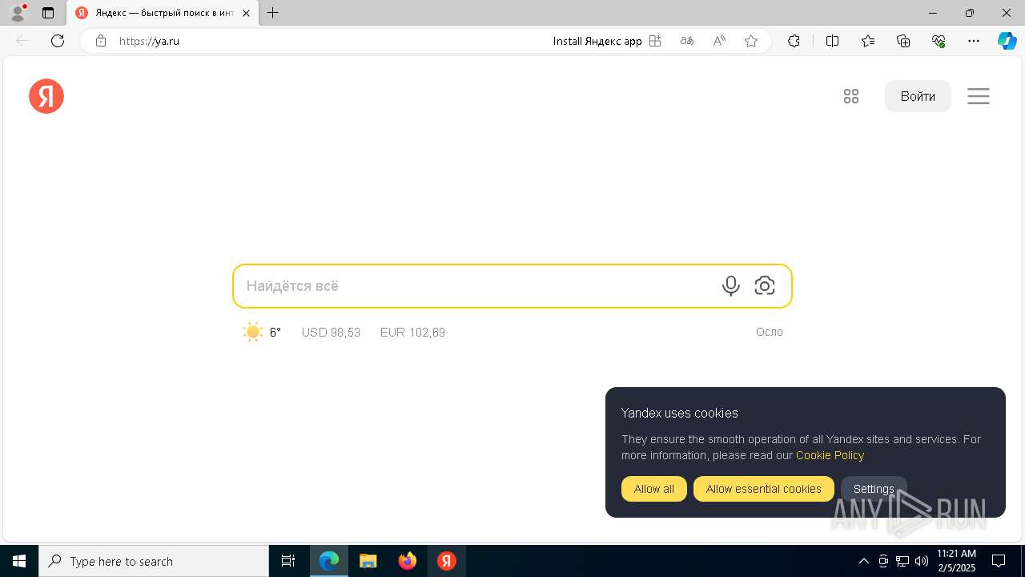The image size is (1025, 577).
Task: Open the Windows Start menu
Action: pyautogui.click(x=19, y=561)
